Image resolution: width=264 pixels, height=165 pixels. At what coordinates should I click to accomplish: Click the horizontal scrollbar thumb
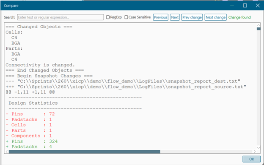pos(85,151)
